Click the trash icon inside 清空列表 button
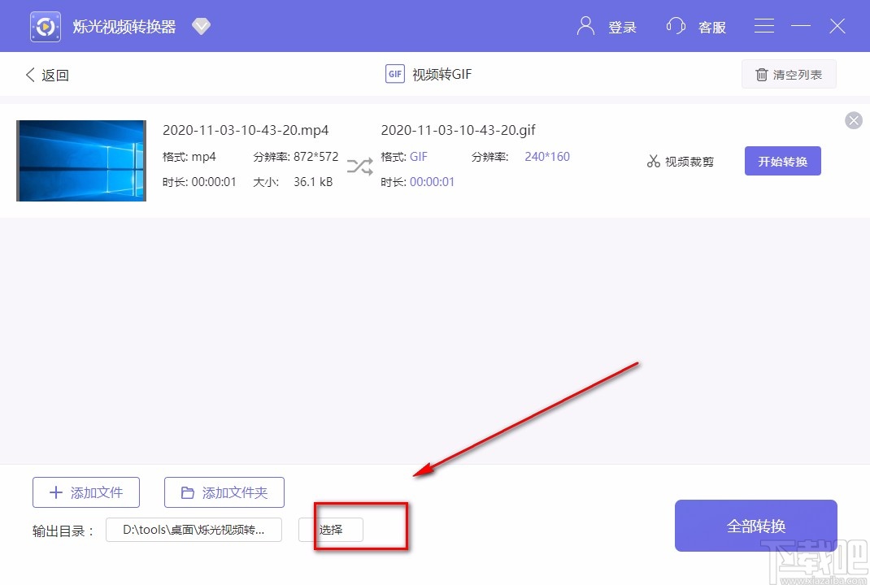This screenshot has height=585, width=870. (762, 74)
